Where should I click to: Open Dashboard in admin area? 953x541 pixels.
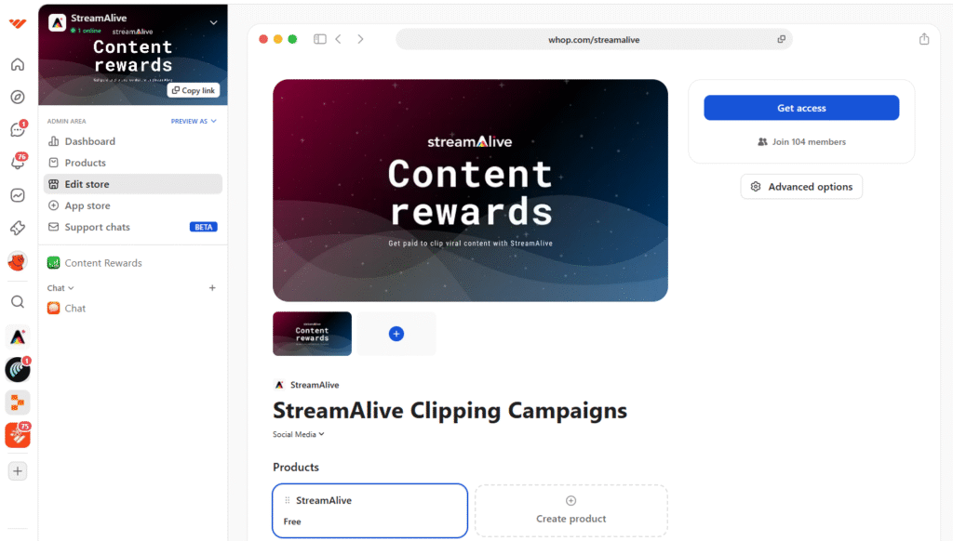[x=132, y=141]
